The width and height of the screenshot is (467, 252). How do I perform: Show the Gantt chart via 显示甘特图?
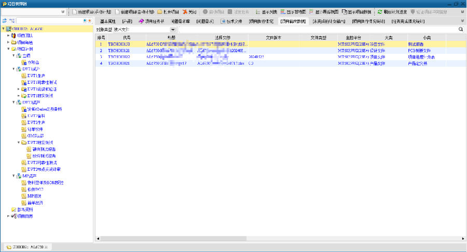click(x=293, y=12)
